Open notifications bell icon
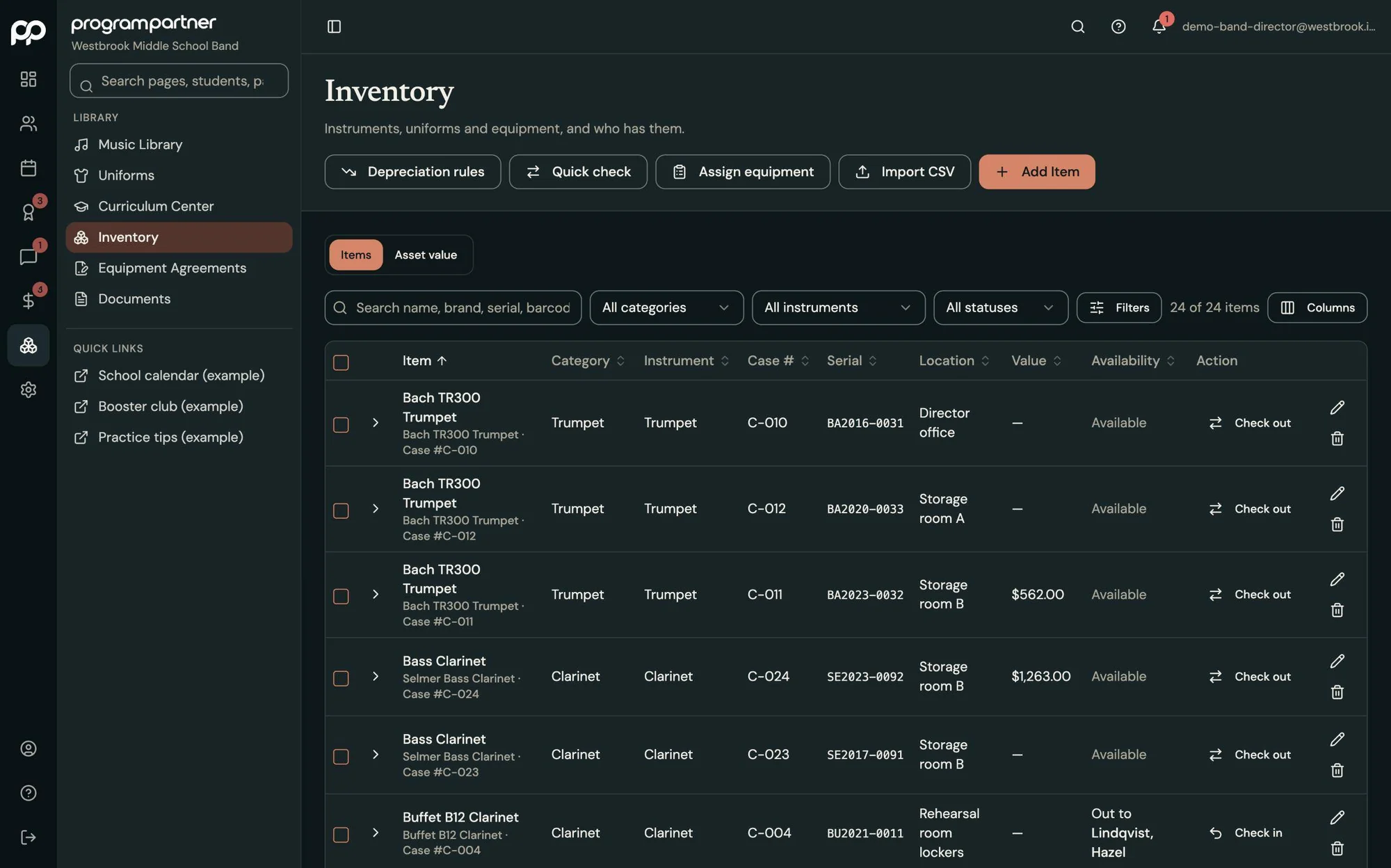This screenshot has width=1391, height=868. coord(1159,26)
